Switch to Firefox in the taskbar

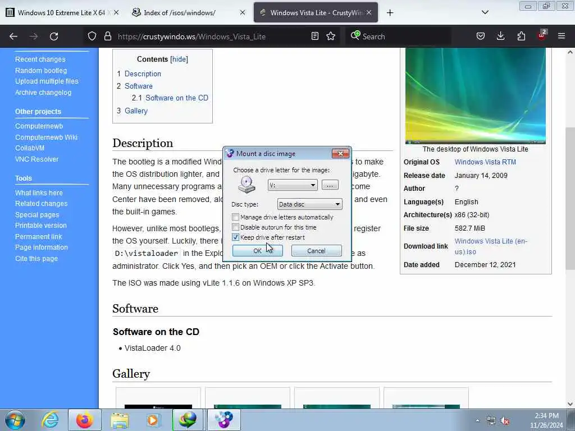(84, 420)
